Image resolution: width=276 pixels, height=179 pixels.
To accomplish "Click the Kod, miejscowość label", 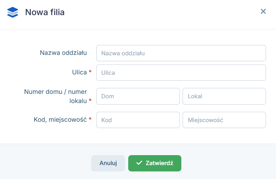I will (60, 119).
